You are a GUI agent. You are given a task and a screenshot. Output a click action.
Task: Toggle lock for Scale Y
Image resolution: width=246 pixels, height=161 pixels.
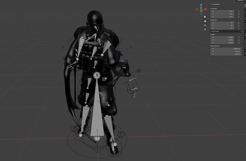click(x=239, y=40)
